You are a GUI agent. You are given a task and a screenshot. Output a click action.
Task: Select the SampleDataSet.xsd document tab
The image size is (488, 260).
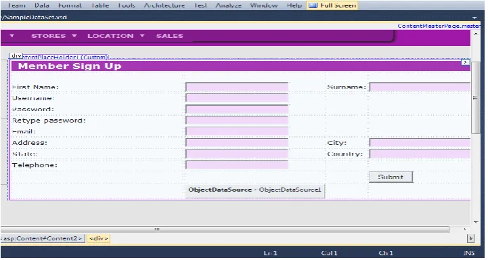click(x=34, y=17)
